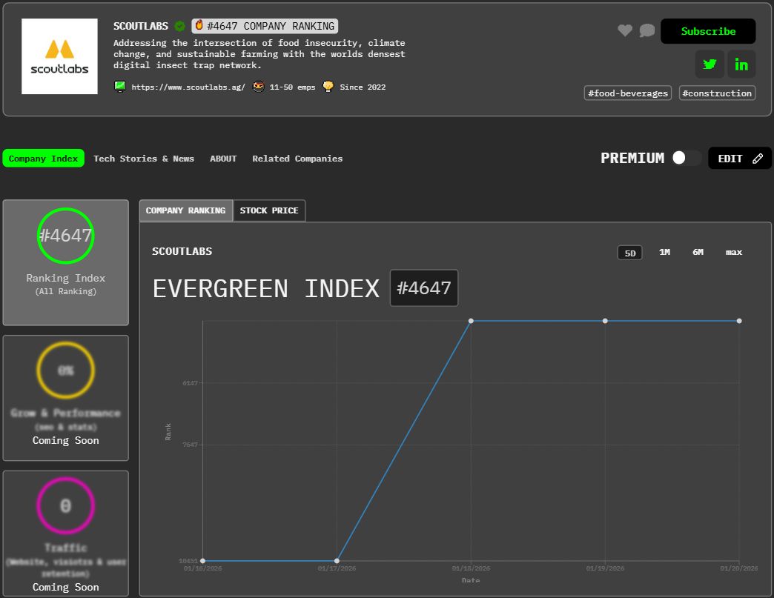Open the scoutlabs.ag website link

(188, 87)
